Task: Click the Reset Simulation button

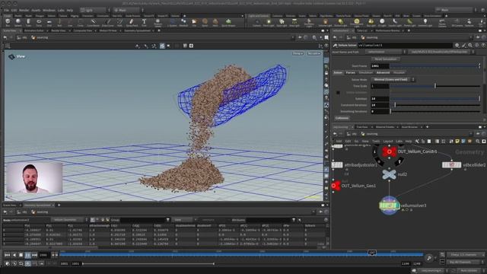Action: pyautogui.click(x=386, y=59)
